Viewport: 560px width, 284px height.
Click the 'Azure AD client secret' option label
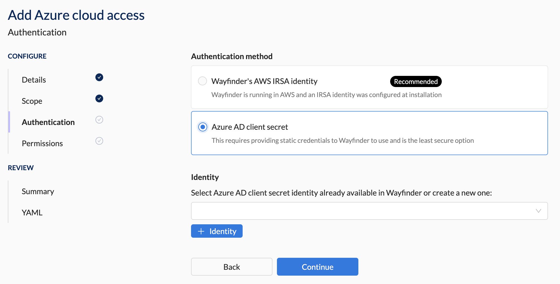pos(250,127)
